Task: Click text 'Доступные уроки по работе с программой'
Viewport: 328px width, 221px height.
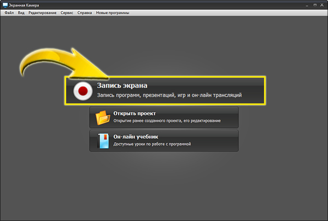Action: click(x=152, y=144)
